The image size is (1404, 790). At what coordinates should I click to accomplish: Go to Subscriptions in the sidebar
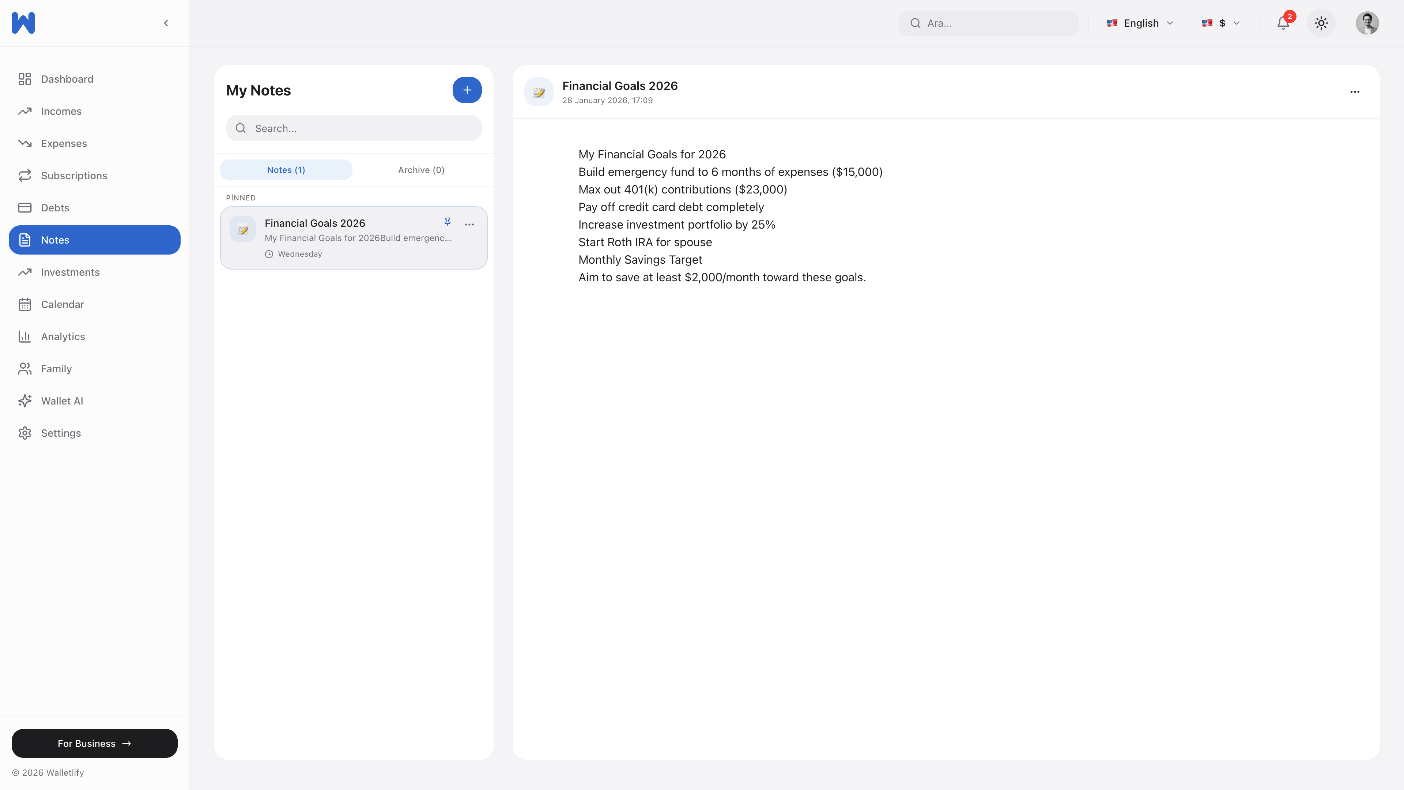pyautogui.click(x=73, y=176)
